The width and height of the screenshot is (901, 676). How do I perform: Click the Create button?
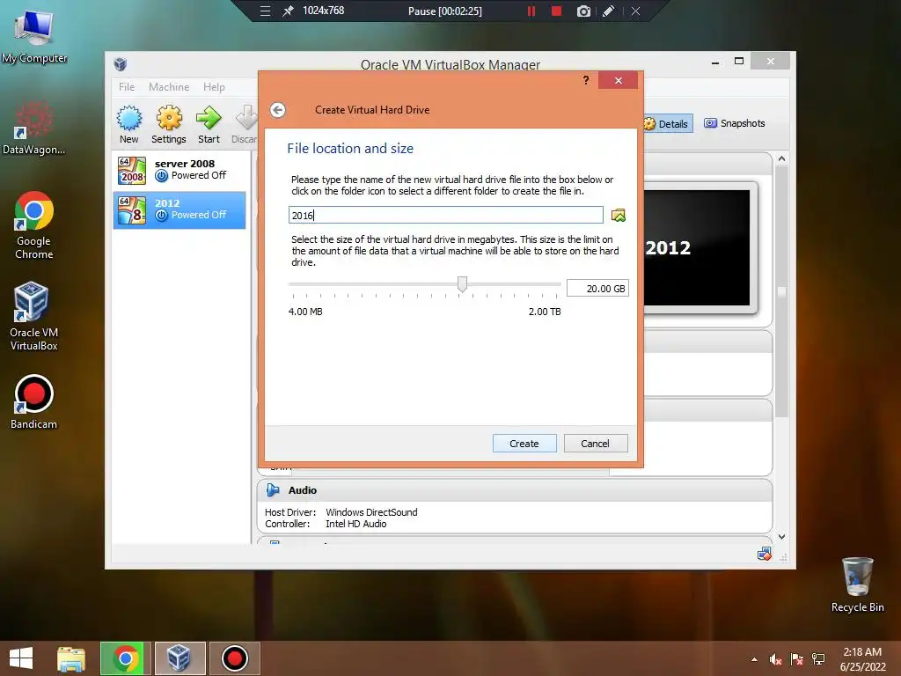[x=524, y=444]
